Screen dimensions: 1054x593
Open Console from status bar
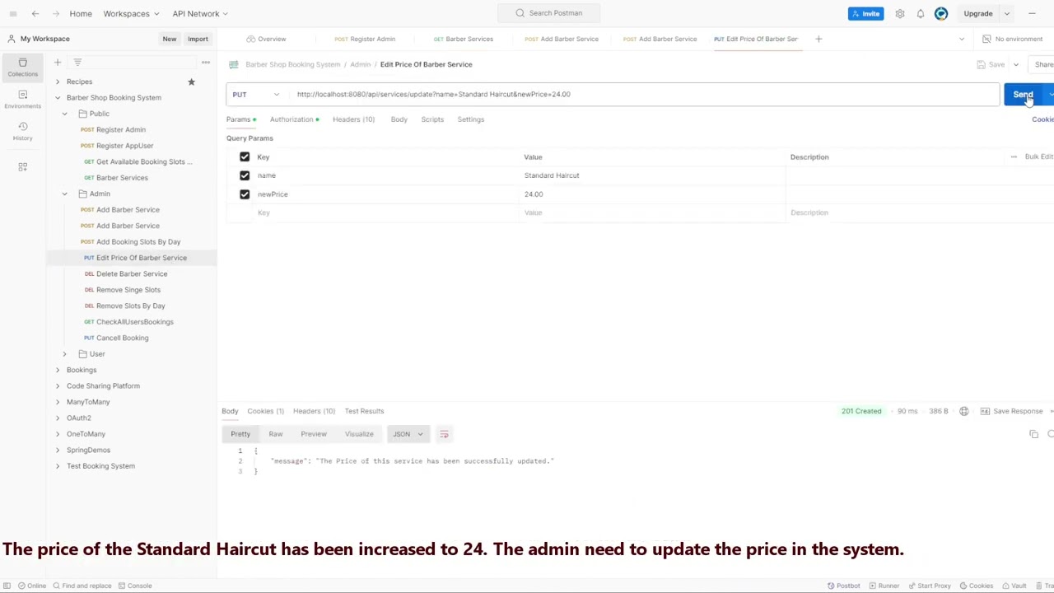(134, 586)
